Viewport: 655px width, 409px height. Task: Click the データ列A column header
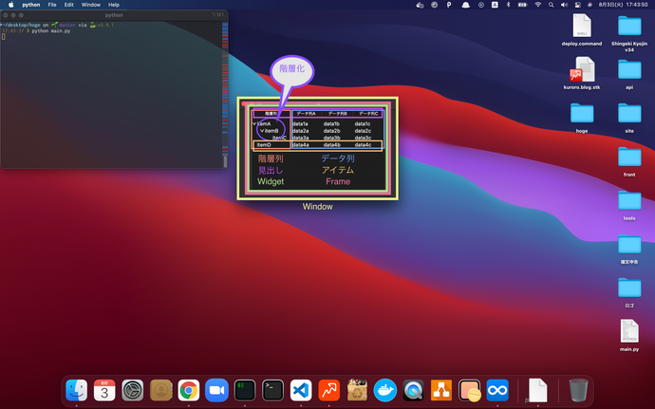click(x=306, y=114)
